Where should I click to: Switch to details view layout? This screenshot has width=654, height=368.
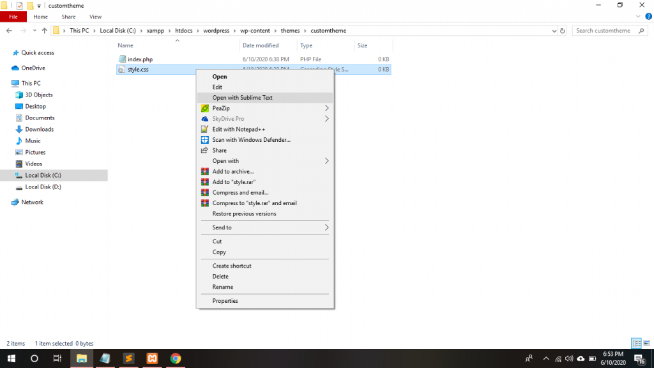[x=635, y=344]
